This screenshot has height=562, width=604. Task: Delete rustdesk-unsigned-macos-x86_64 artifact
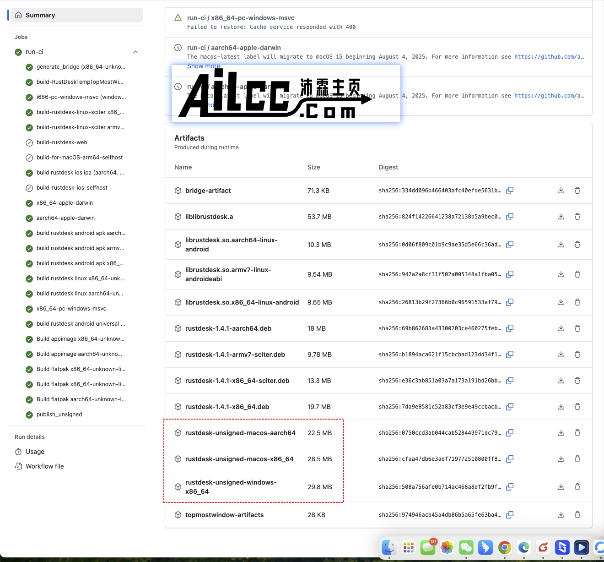coord(577,459)
